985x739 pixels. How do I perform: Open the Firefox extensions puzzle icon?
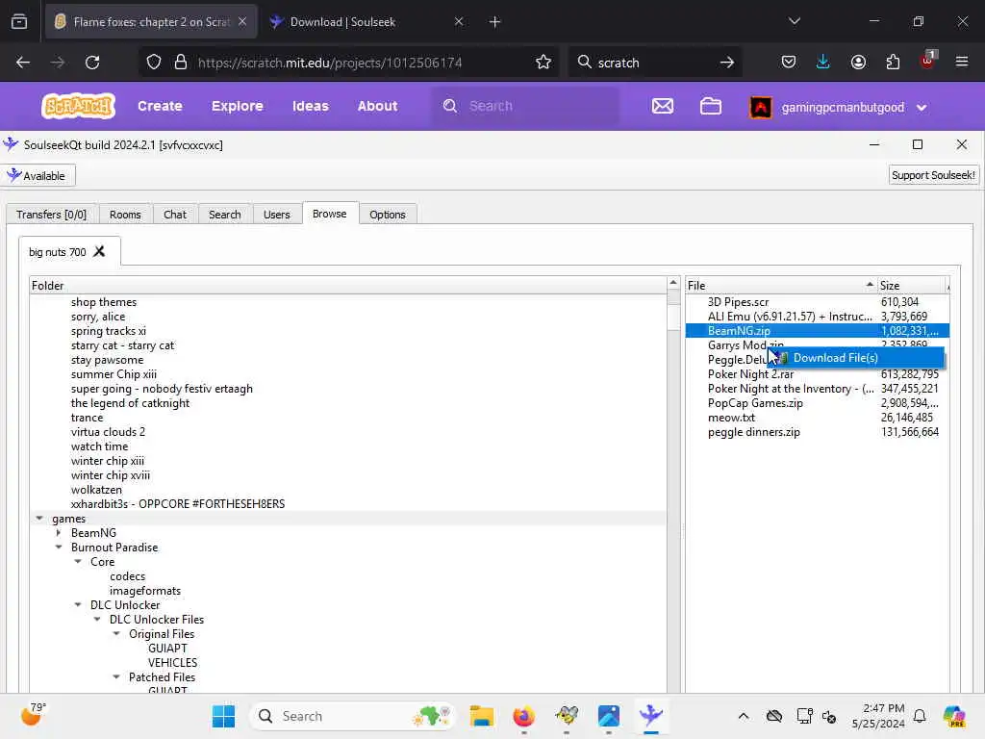pos(893,62)
